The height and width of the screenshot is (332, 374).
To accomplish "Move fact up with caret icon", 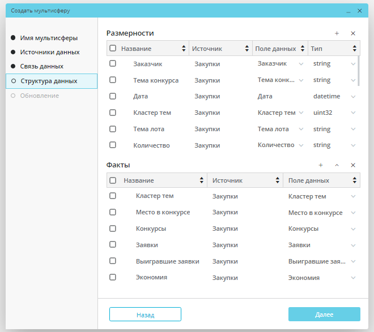I will tap(337, 165).
